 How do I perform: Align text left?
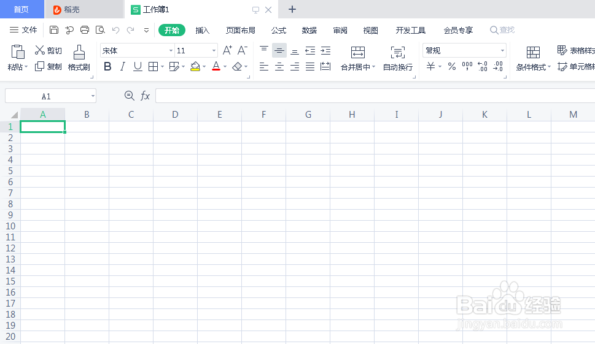pyautogui.click(x=264, y=67)
